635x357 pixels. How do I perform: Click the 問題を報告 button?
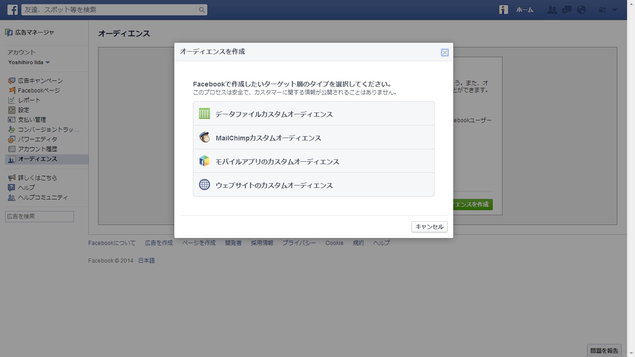point(604,350)
